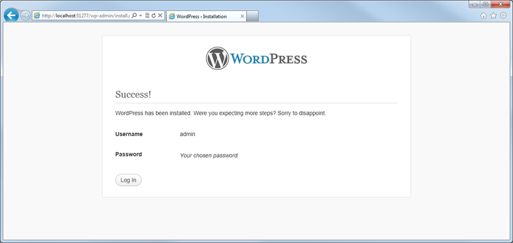Click the IE page icon in address bar
Image resolution: width=513 pixels, height=243 pixels.
(37, 15)
